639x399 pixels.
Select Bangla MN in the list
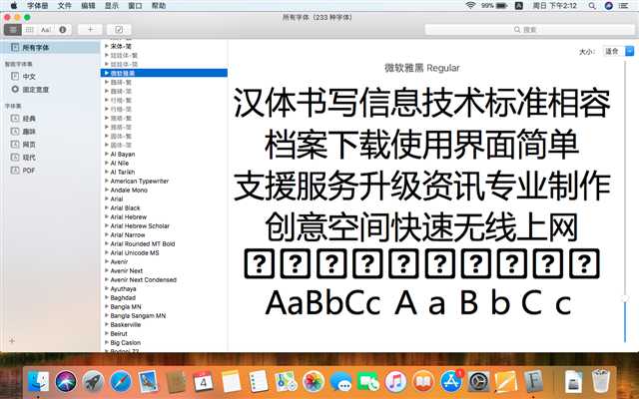164,306
